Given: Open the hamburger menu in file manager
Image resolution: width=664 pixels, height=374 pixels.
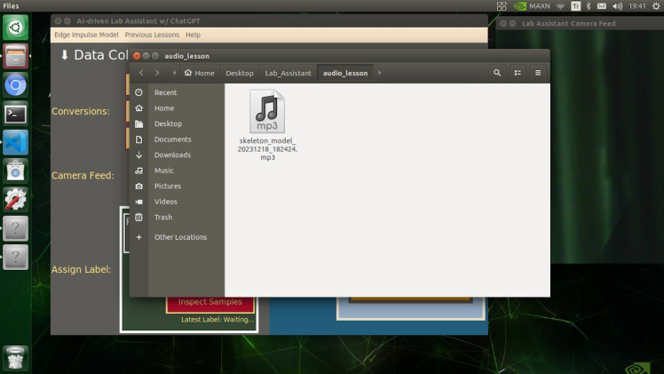Looking at the screenshot, I should 538,73.
